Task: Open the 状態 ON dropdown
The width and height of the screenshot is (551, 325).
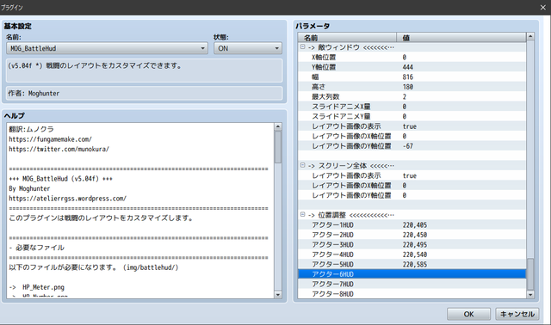Action: tap(248, 48)
